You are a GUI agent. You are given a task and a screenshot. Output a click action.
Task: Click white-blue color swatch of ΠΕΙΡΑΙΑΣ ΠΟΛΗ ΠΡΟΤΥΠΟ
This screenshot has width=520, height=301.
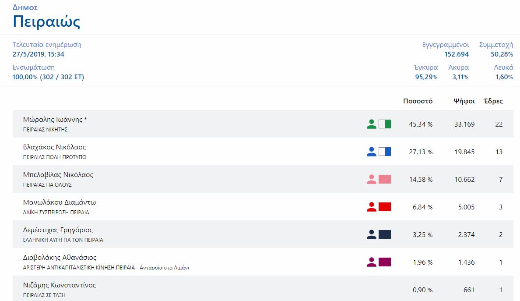tap(385, 152)
